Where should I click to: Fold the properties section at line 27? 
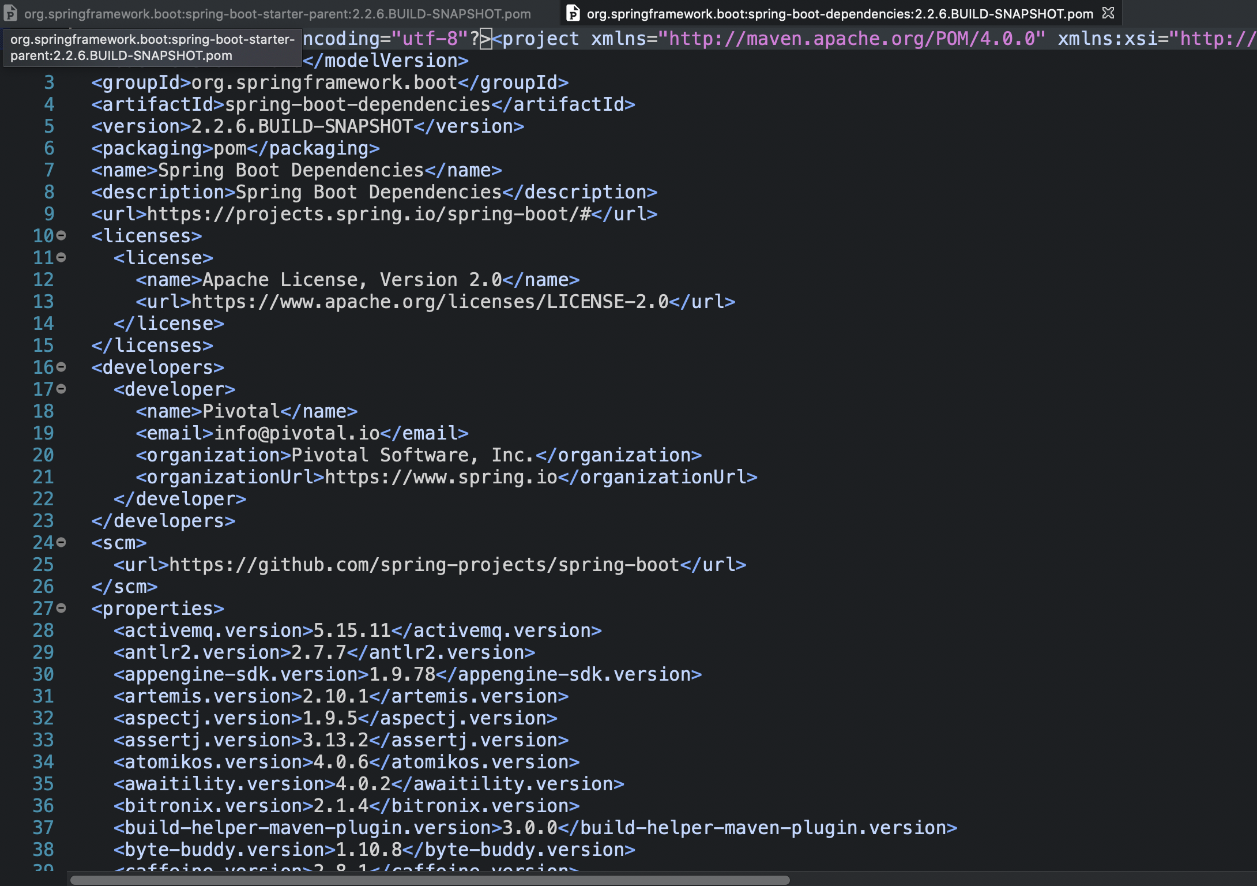pos(61,608)
